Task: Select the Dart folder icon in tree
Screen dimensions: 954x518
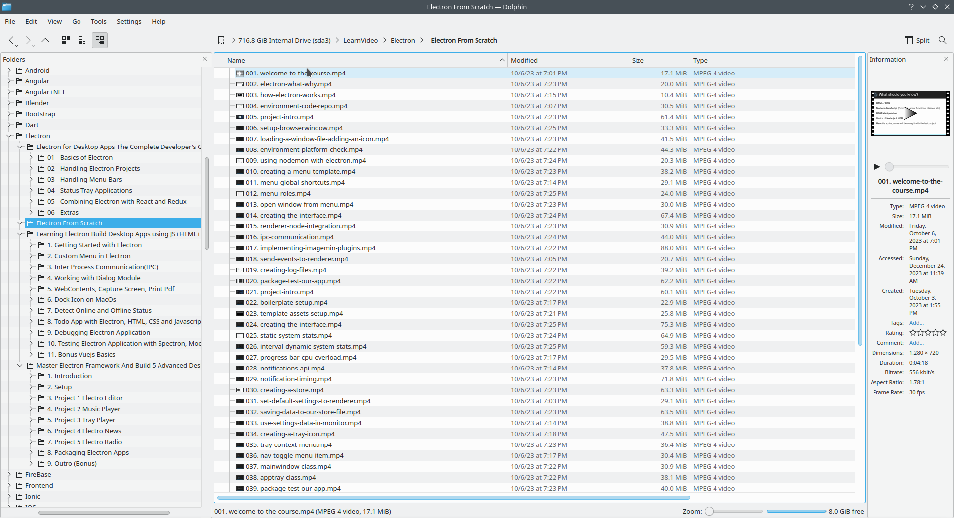Action: pyautogui.click(x=20, y=125)
